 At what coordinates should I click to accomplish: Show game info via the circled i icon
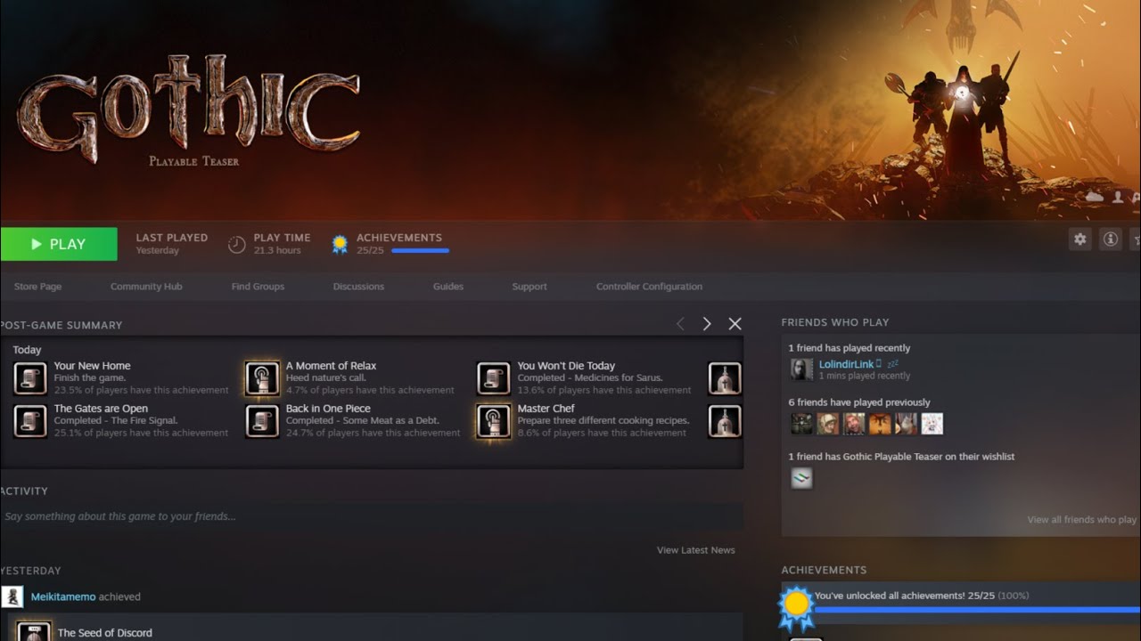(x=1111, y=239)
